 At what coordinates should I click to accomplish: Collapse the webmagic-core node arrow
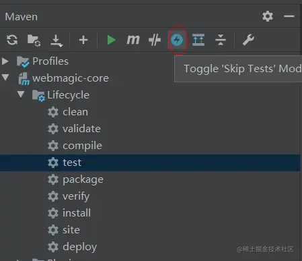tap(5, 78)
